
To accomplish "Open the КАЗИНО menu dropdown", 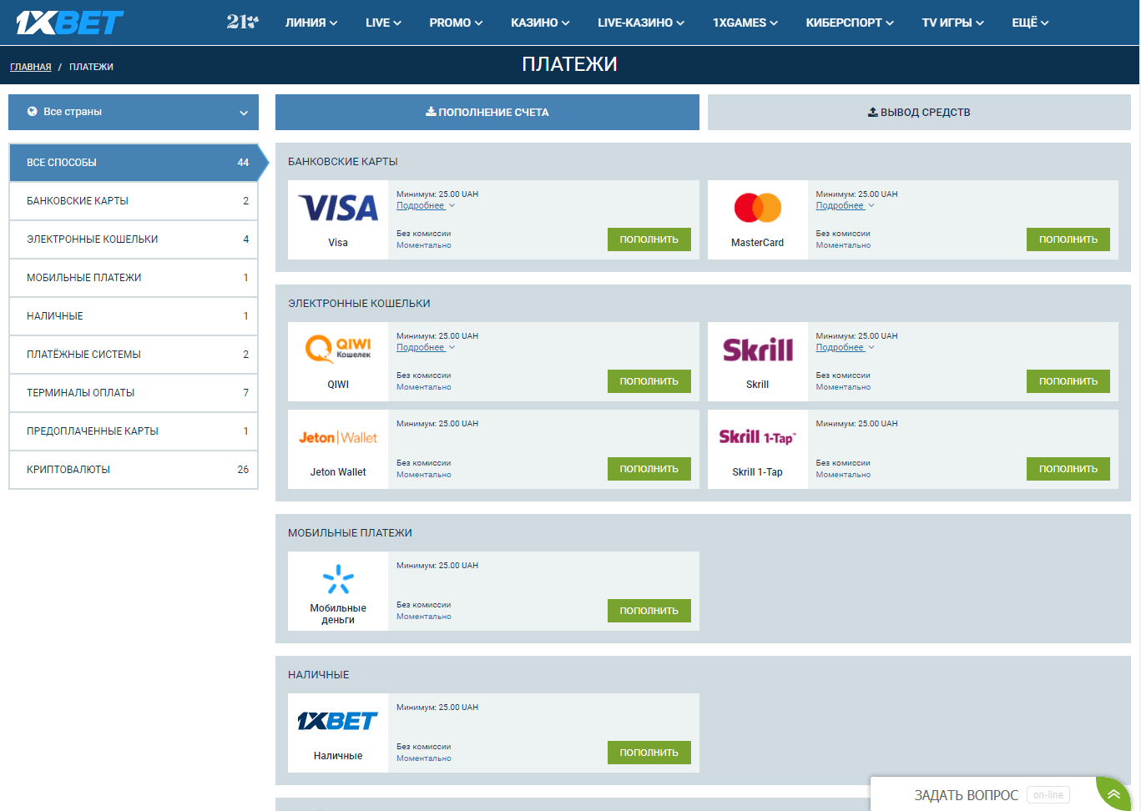I will click(x=540, y=23).
